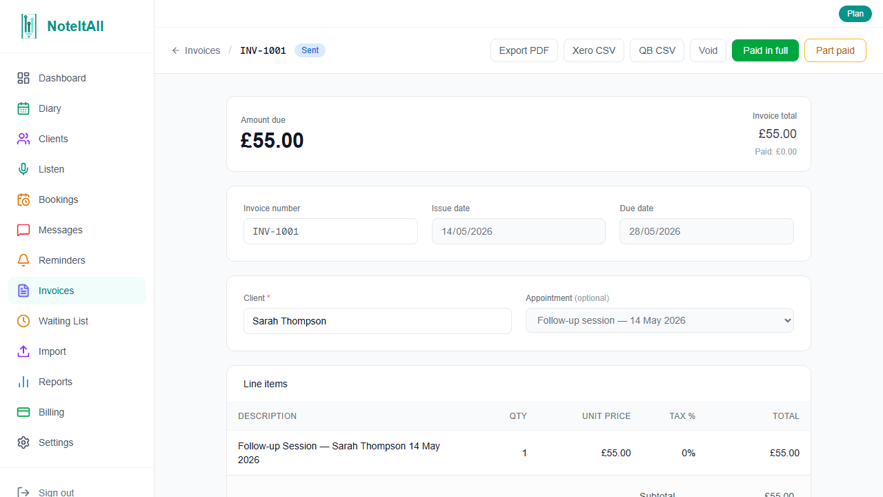The height and width of the screenshot is (497, 883).
Task: Click the Due date field
Action: click(706, 231)
